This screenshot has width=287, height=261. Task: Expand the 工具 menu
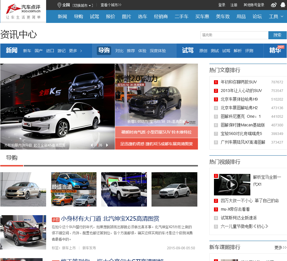(x=276, y=16)
